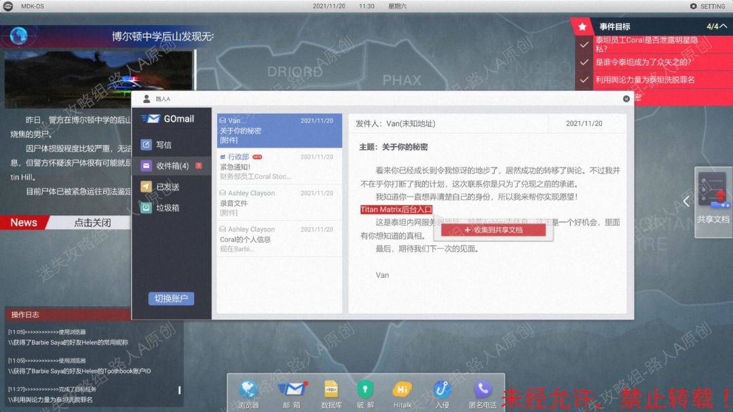This screenshot has width=733, height=412.
Task: Click the unread badge beside 收件箱
Action: point(199,165)
